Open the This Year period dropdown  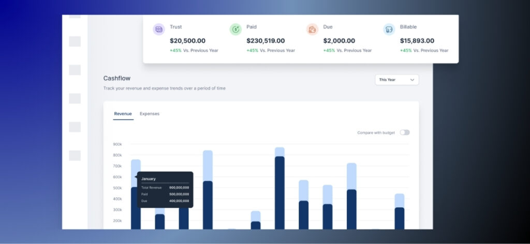396,80
